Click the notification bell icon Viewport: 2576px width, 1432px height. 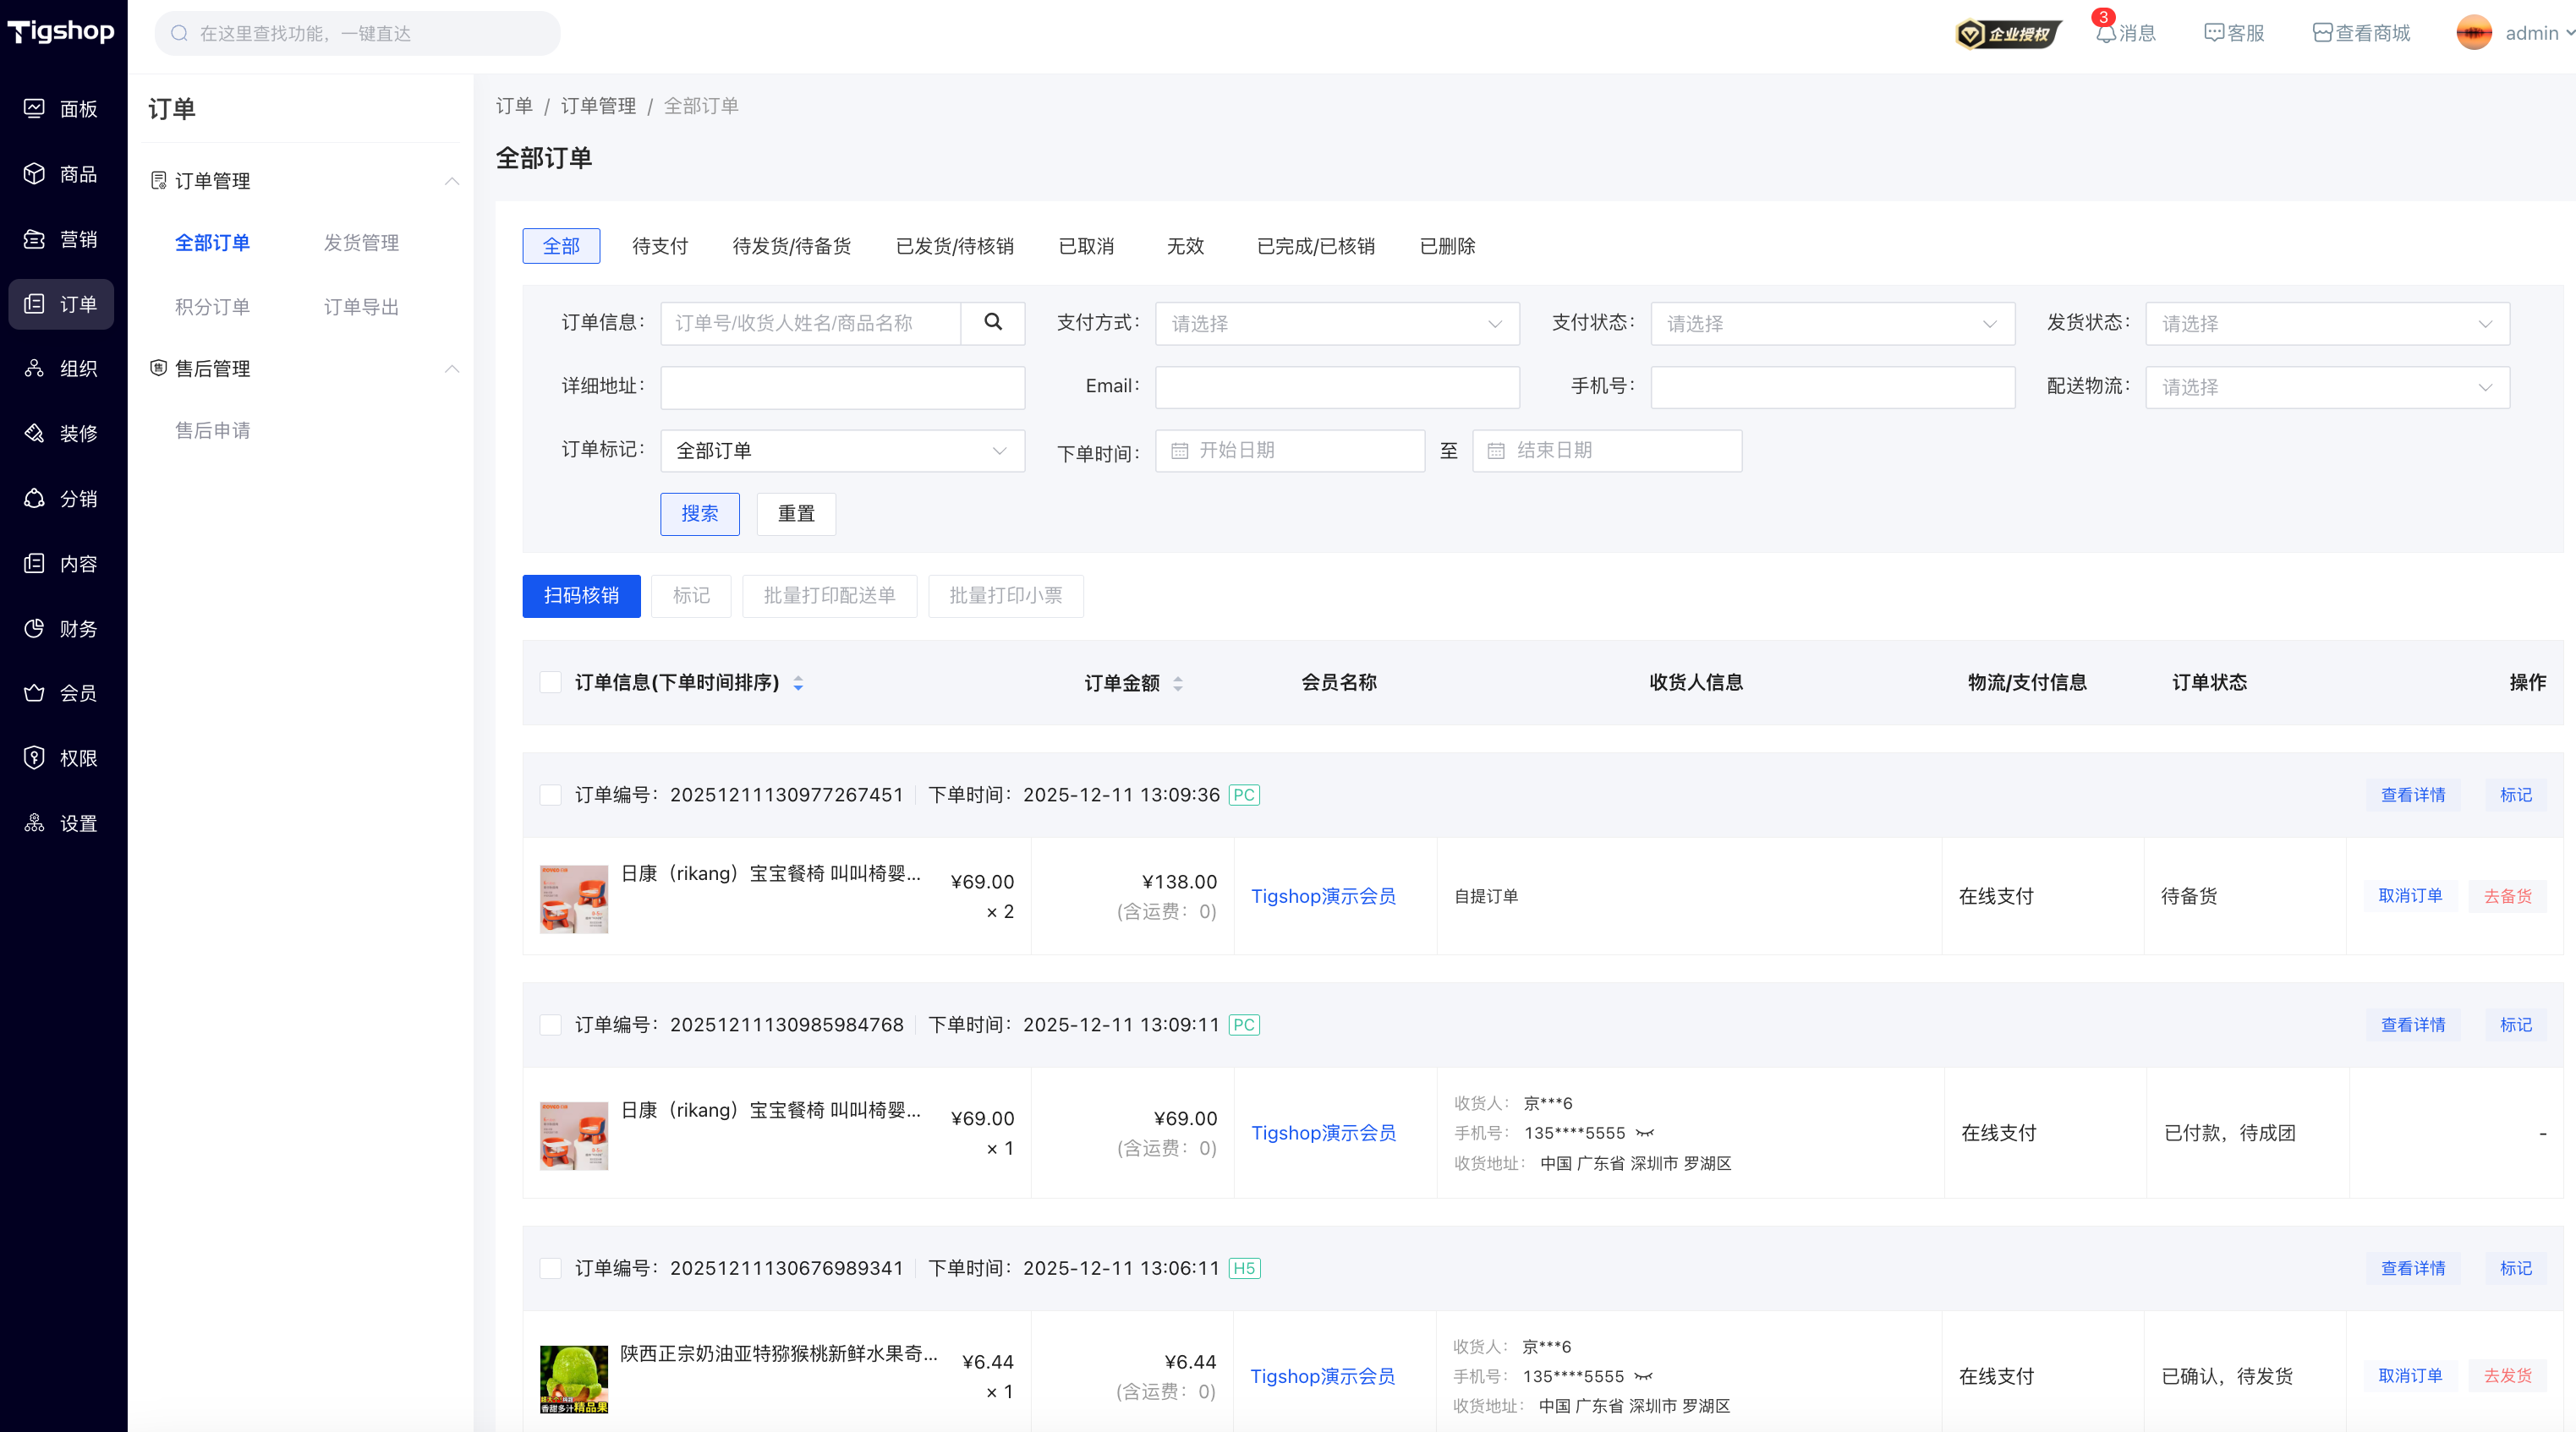[x=2105, y=33]
